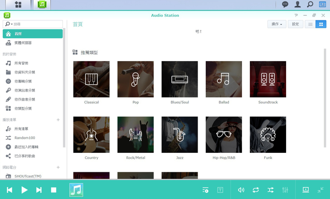
Task: Click the Classical label text
Action: tap(92, 102)
